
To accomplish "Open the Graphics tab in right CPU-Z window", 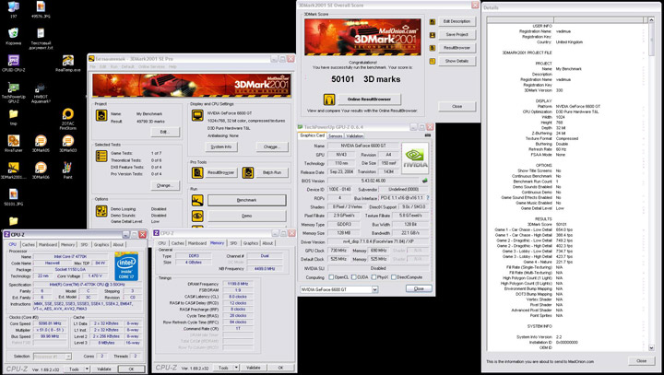I will pyautogui.click(x=251, y=243).
